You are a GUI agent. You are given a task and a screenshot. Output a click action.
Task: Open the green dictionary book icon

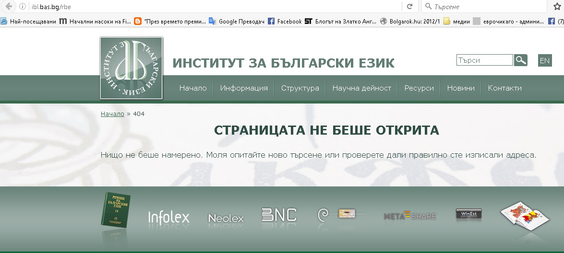pyautogui.click(x=115, y=210)
